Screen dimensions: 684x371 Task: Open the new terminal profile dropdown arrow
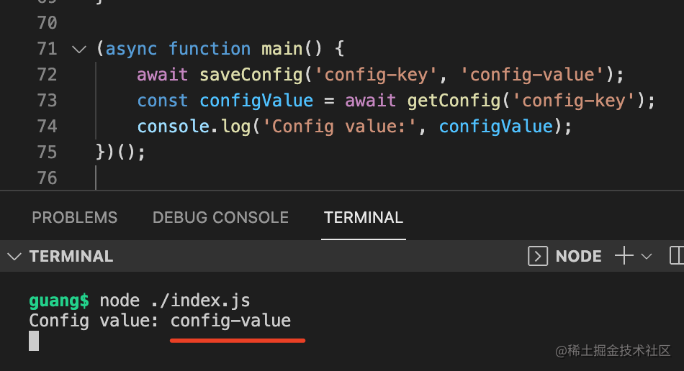pyautogui.click(x=647, y=256)
